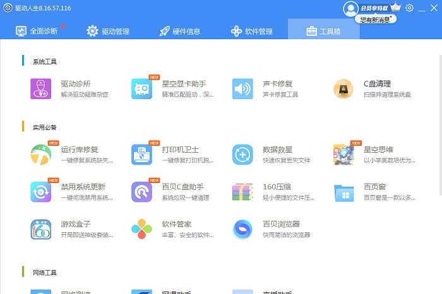Launch 软件管家 colorful icon

tap(141, 229)
